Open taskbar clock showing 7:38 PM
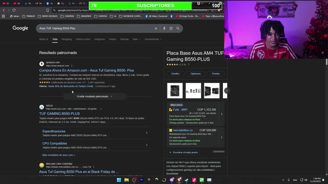Viewport: 328px width, 184px height. (315, 180)
